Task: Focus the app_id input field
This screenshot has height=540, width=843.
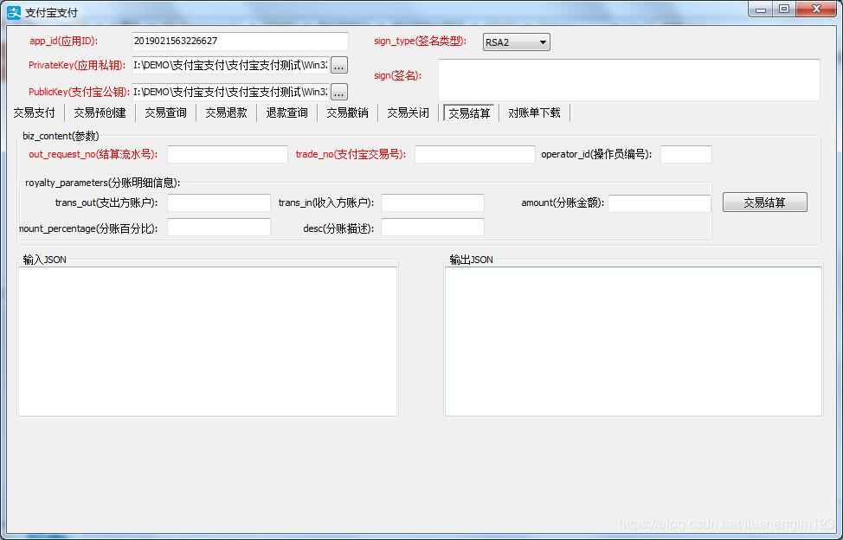Action: pyautogui.click(x=240, y=42)
